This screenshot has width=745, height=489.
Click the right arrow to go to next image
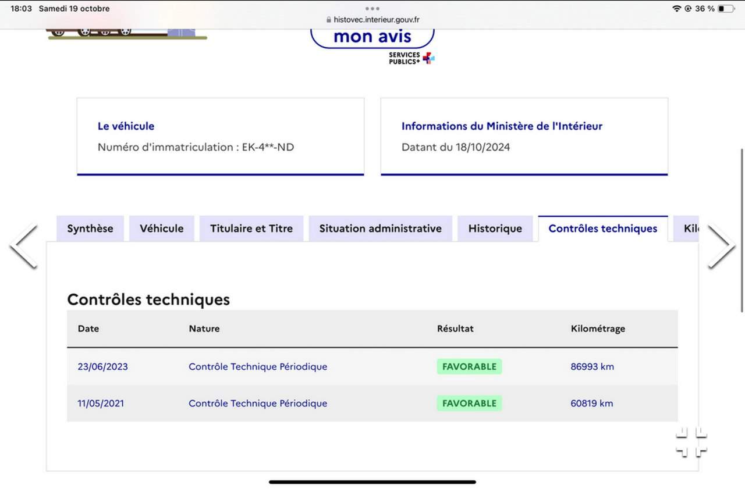pyautogui.click(x=721, y=246)
